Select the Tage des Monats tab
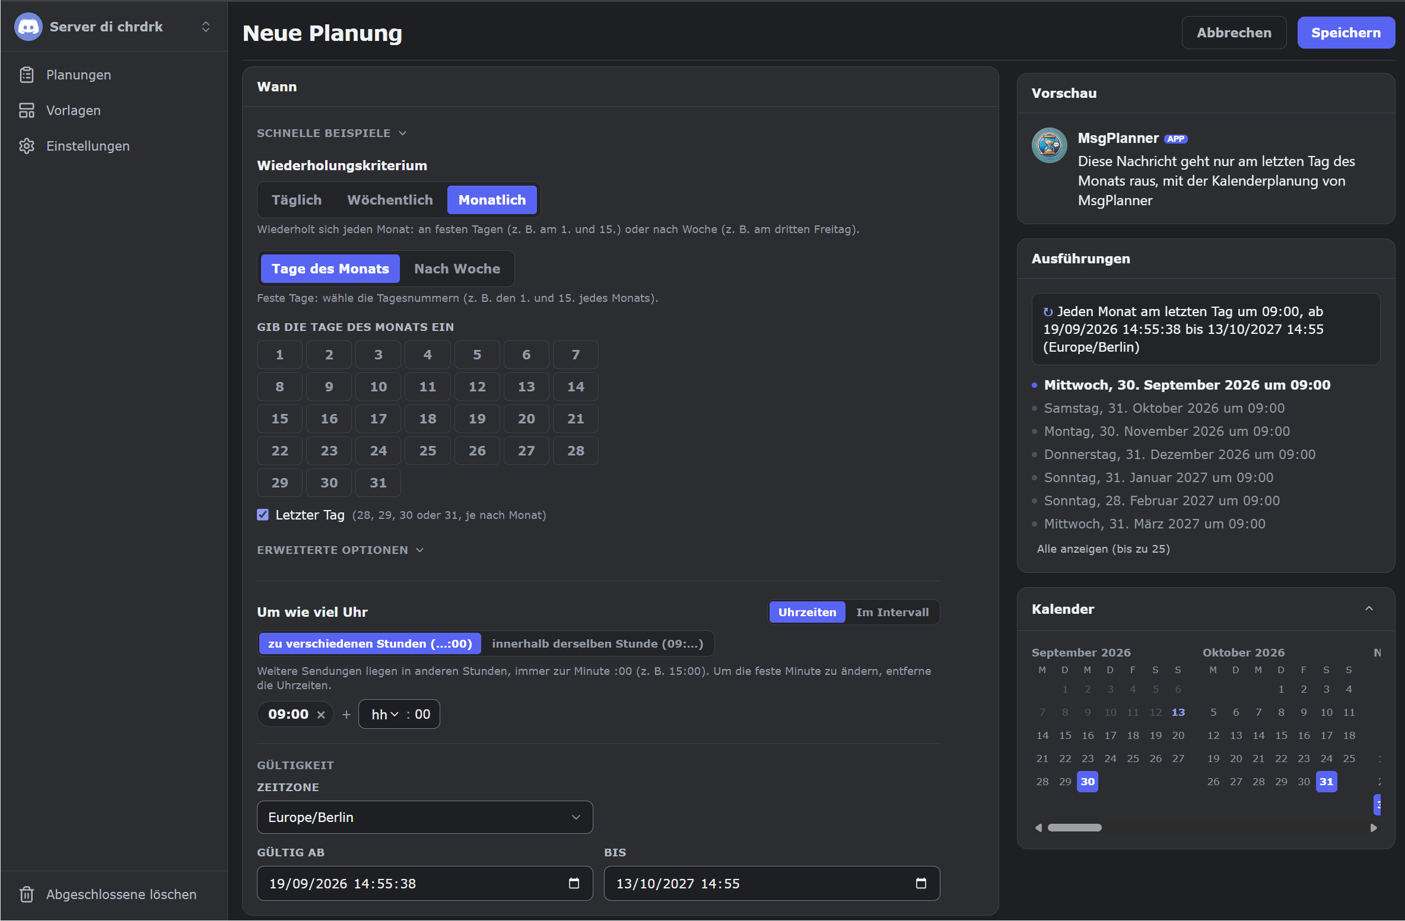Viewport: 1405px width, 921px height. pyautogui.click(x=330, y=269)
